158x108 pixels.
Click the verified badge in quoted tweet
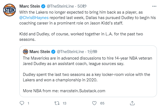point(53,52)
